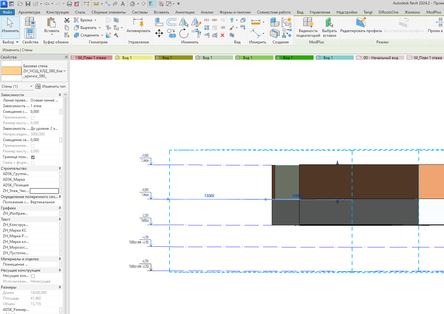
Task: Click the Смещение снизу value 0,000
Action: (x=44, y=112)
